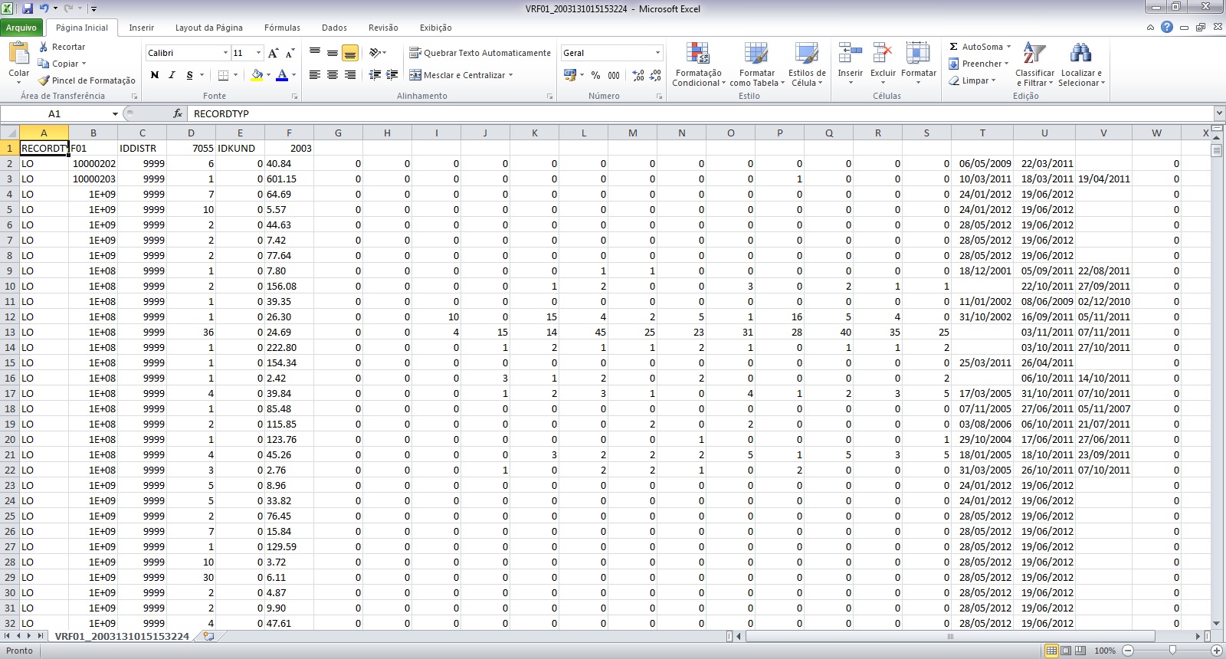The width and height of the screenshot is (1226, 659).
Task: Toggle underline formatting (S)
Action: coord(189,75)
